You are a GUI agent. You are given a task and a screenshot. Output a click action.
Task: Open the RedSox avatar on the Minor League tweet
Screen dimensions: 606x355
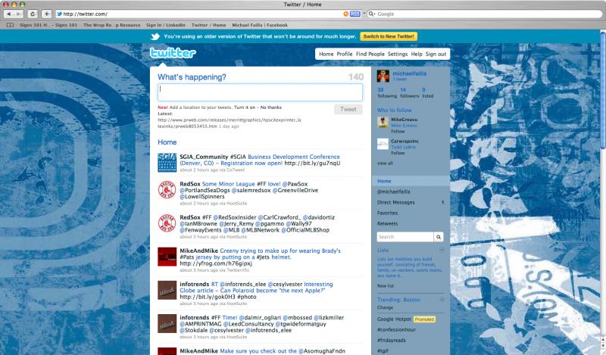[167, 190]
